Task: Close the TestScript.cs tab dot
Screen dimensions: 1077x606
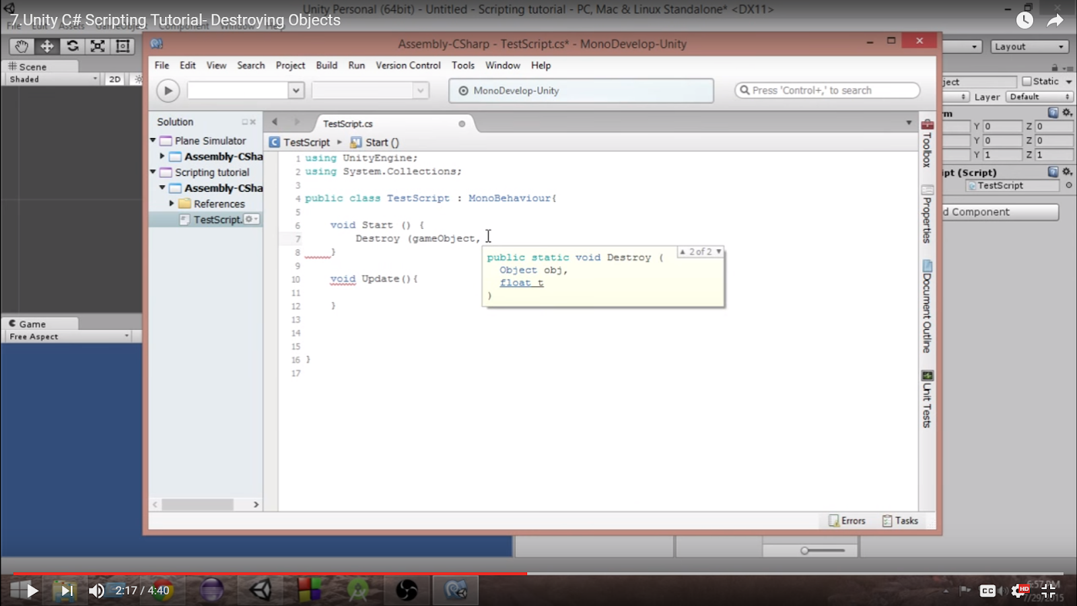Action: (462, 124)
